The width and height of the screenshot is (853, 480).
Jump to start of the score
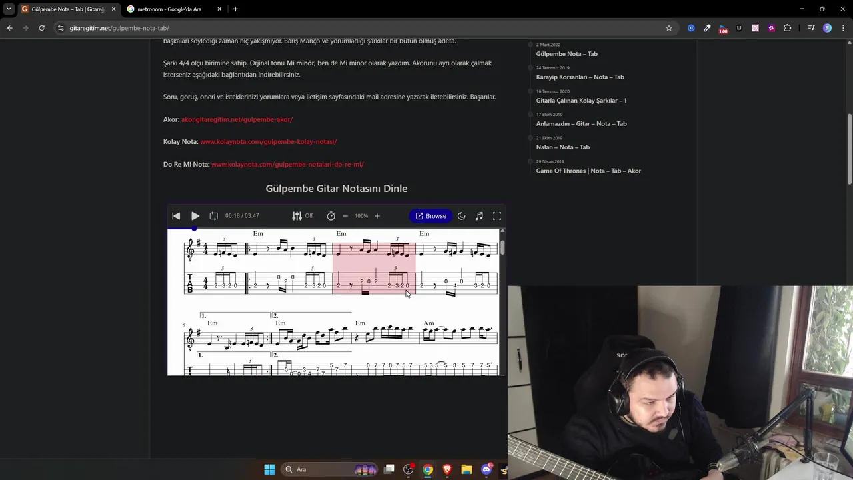click(176, 216)
